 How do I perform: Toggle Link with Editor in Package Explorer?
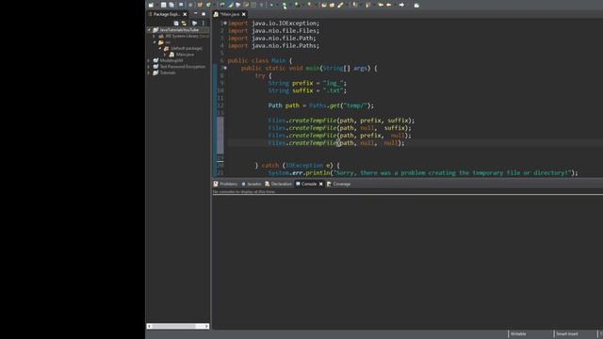[185, 23]
